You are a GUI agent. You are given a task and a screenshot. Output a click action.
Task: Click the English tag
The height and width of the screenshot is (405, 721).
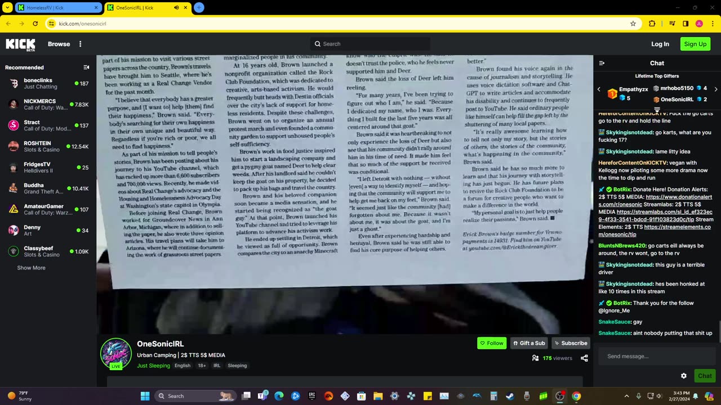coord(182,366)
